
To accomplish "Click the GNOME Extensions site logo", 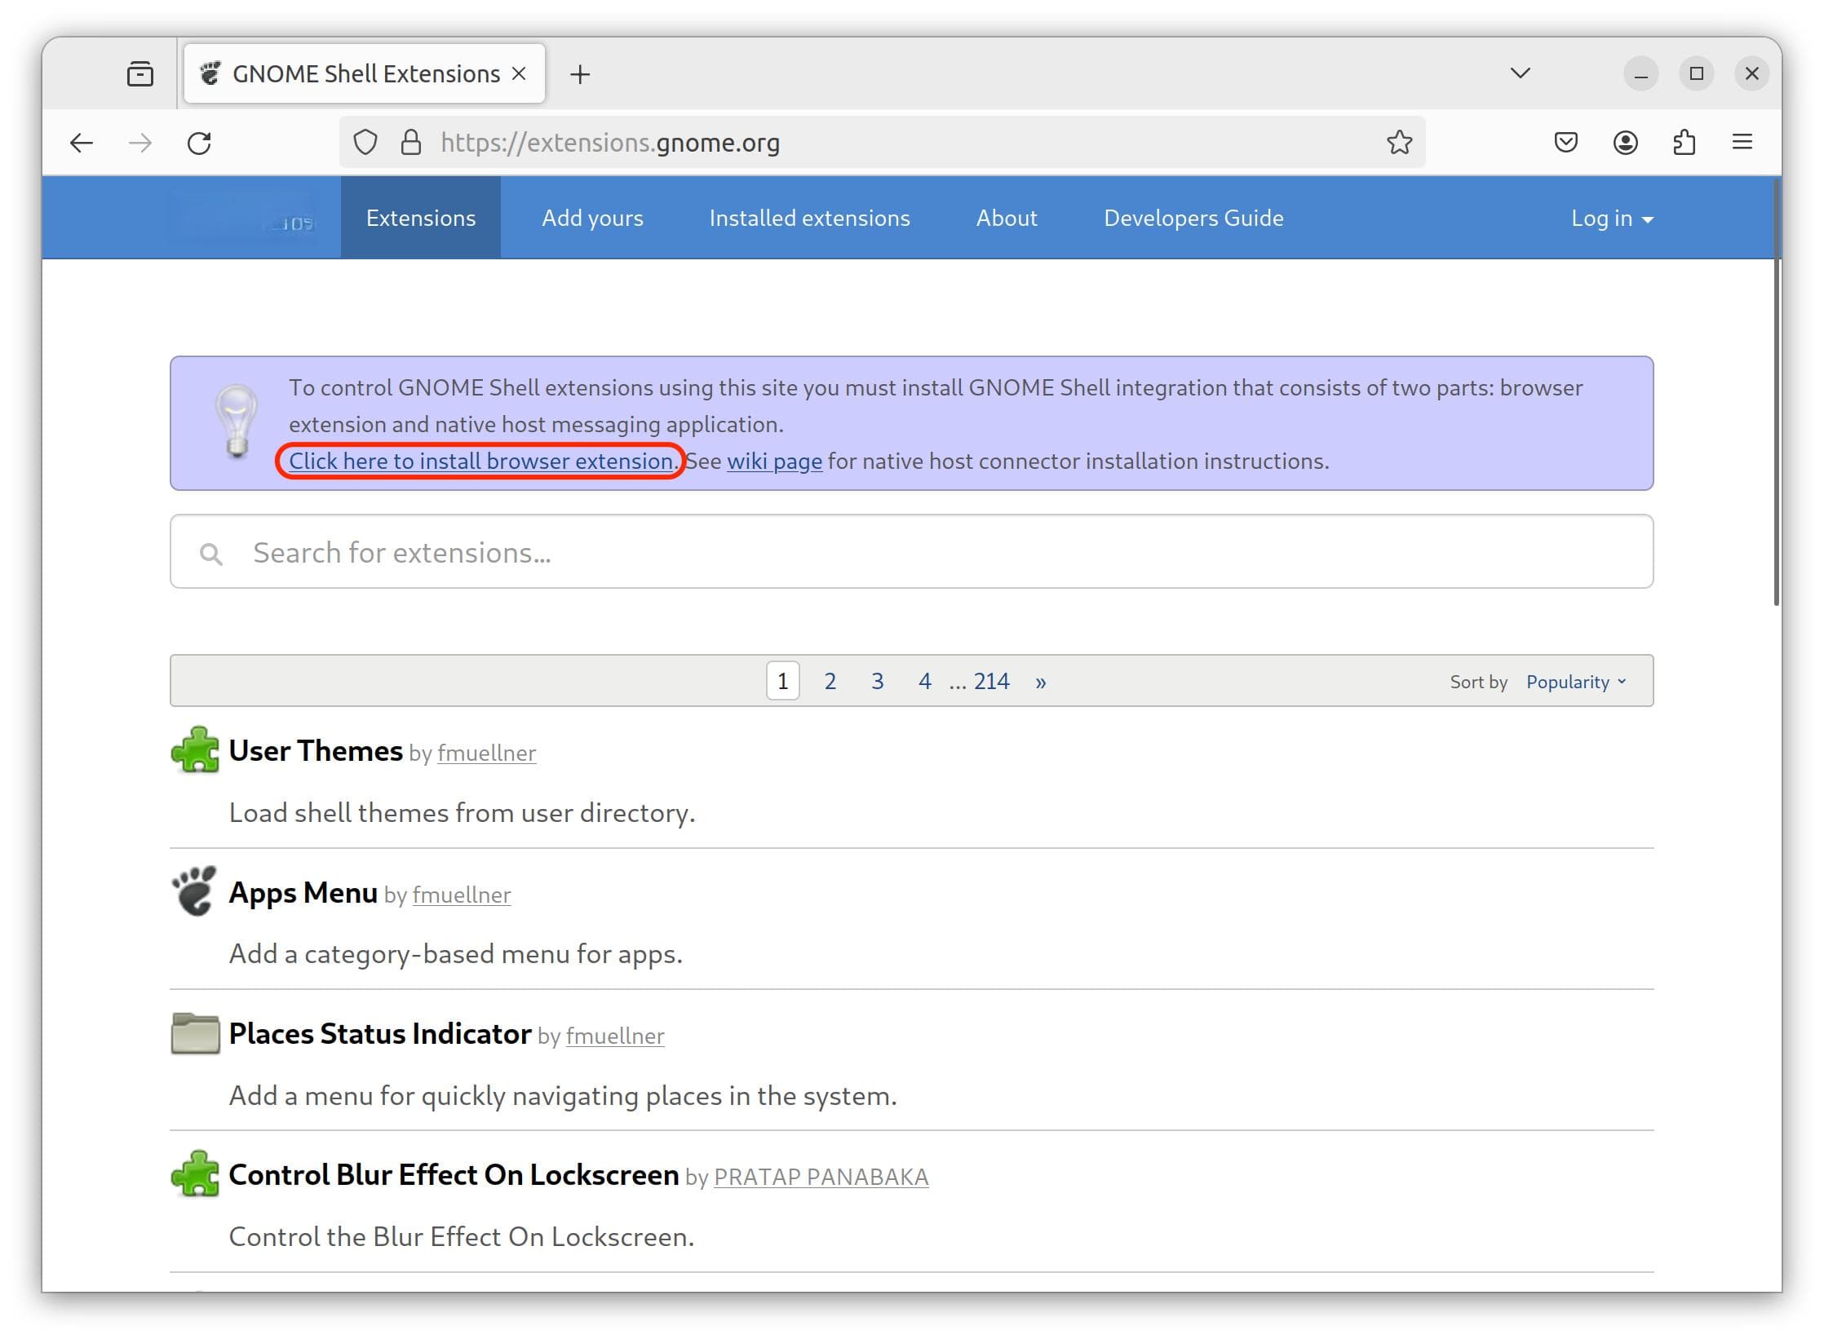I will click(243, 218).
